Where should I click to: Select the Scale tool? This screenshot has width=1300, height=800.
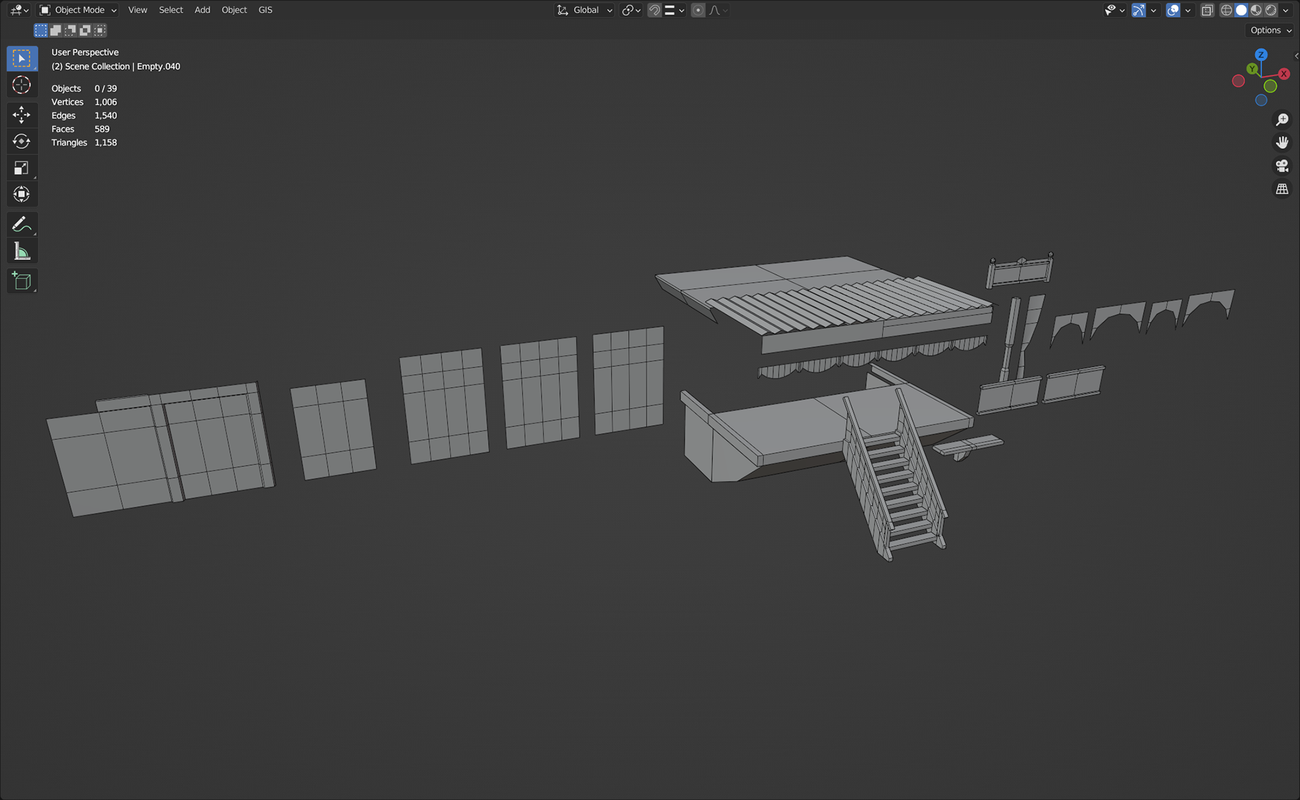coord(22,168)
